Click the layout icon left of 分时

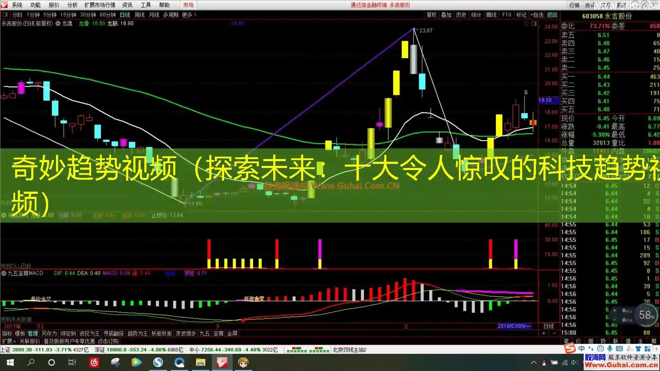pyautogui.click(x=5, y=15)
